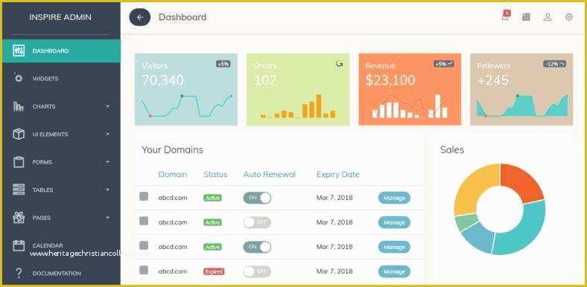Sort by the Domain column header
587x287 pixels.
pyautogui.click(x=173, y=175)
